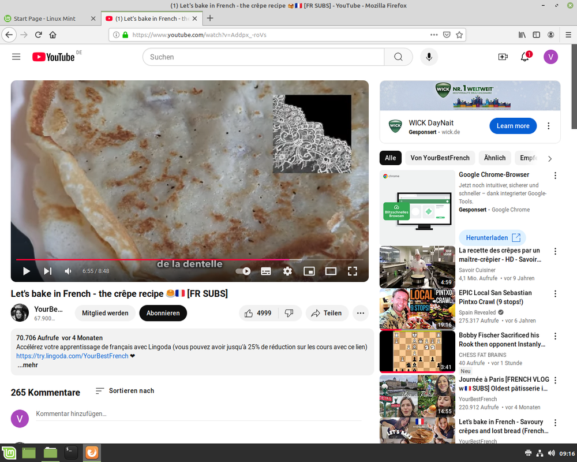Toggle theater mode view

point(331,271)
